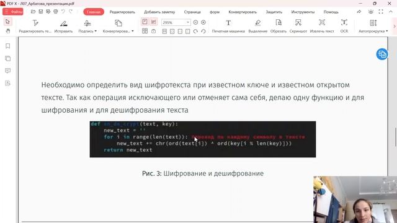Select the hand pan tool
Screen dimensions: 397x223
(8, 31)
